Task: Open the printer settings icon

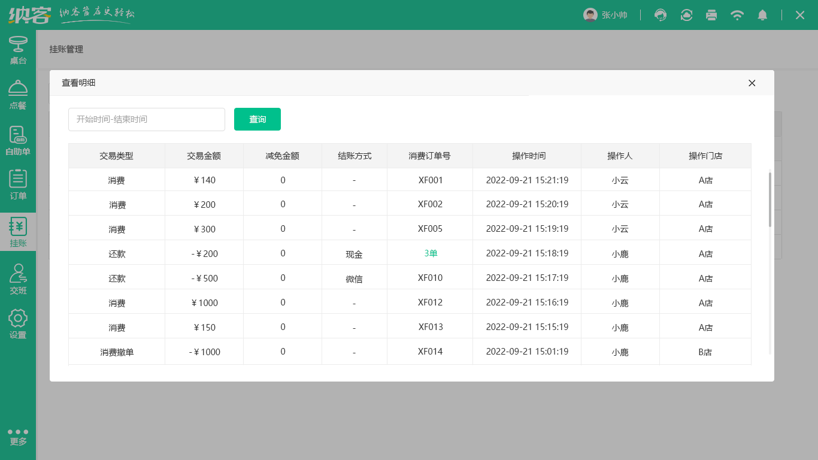Action: pyautogui.click(x=711, y=14)
